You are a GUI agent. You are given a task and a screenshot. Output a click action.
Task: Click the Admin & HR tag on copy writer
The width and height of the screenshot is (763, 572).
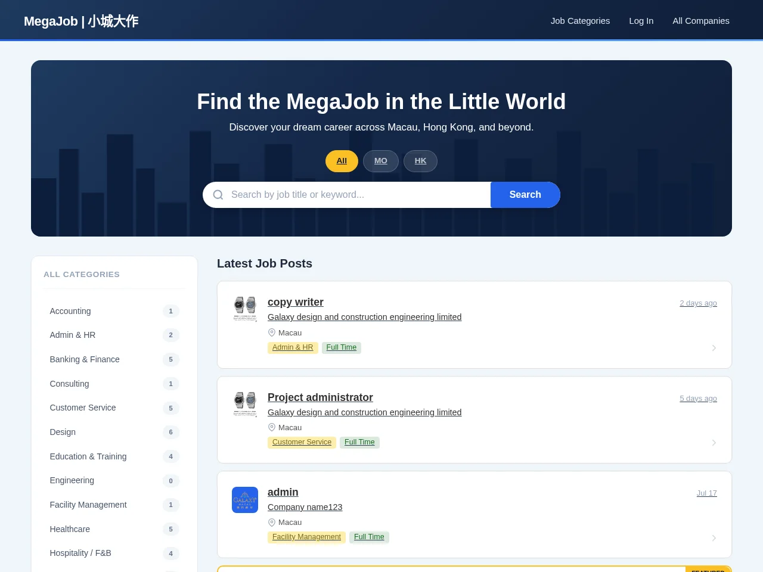[x=293, y=347]
